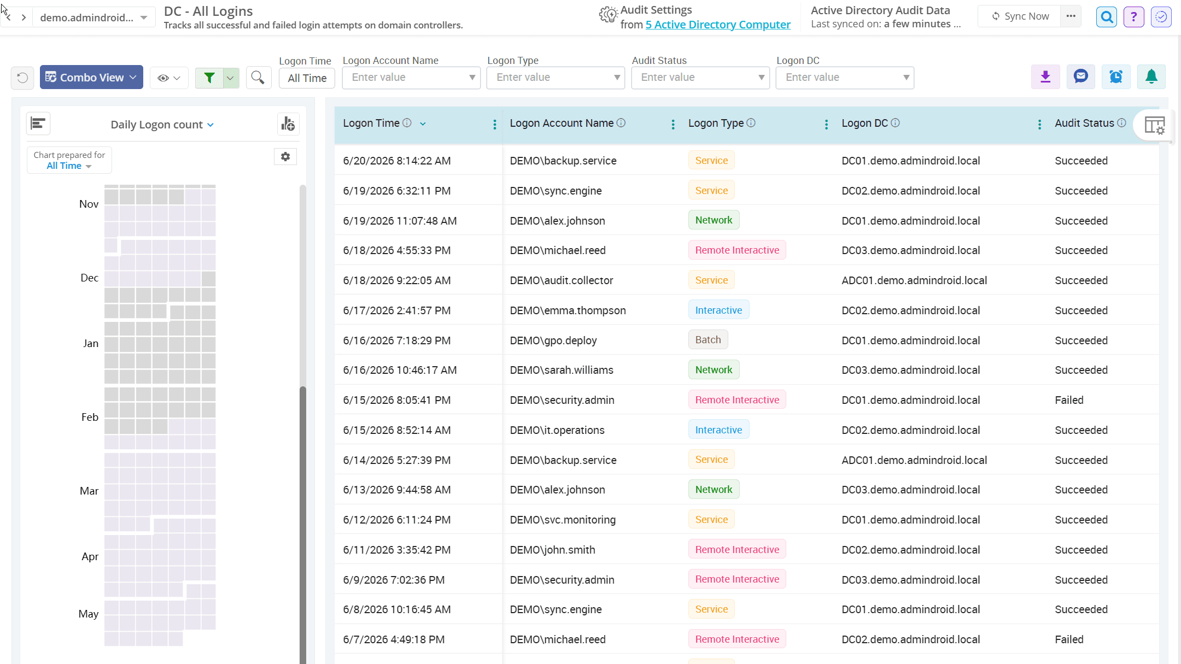
Task: Click the back navigation arrow
Action: [x=9, y=17]
